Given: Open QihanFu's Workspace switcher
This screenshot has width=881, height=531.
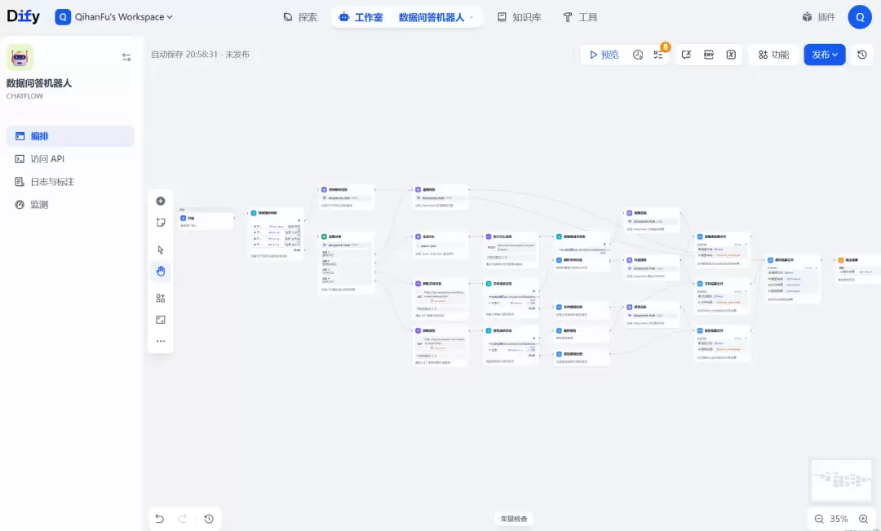Looking at the screenshot, I should 114,17.
